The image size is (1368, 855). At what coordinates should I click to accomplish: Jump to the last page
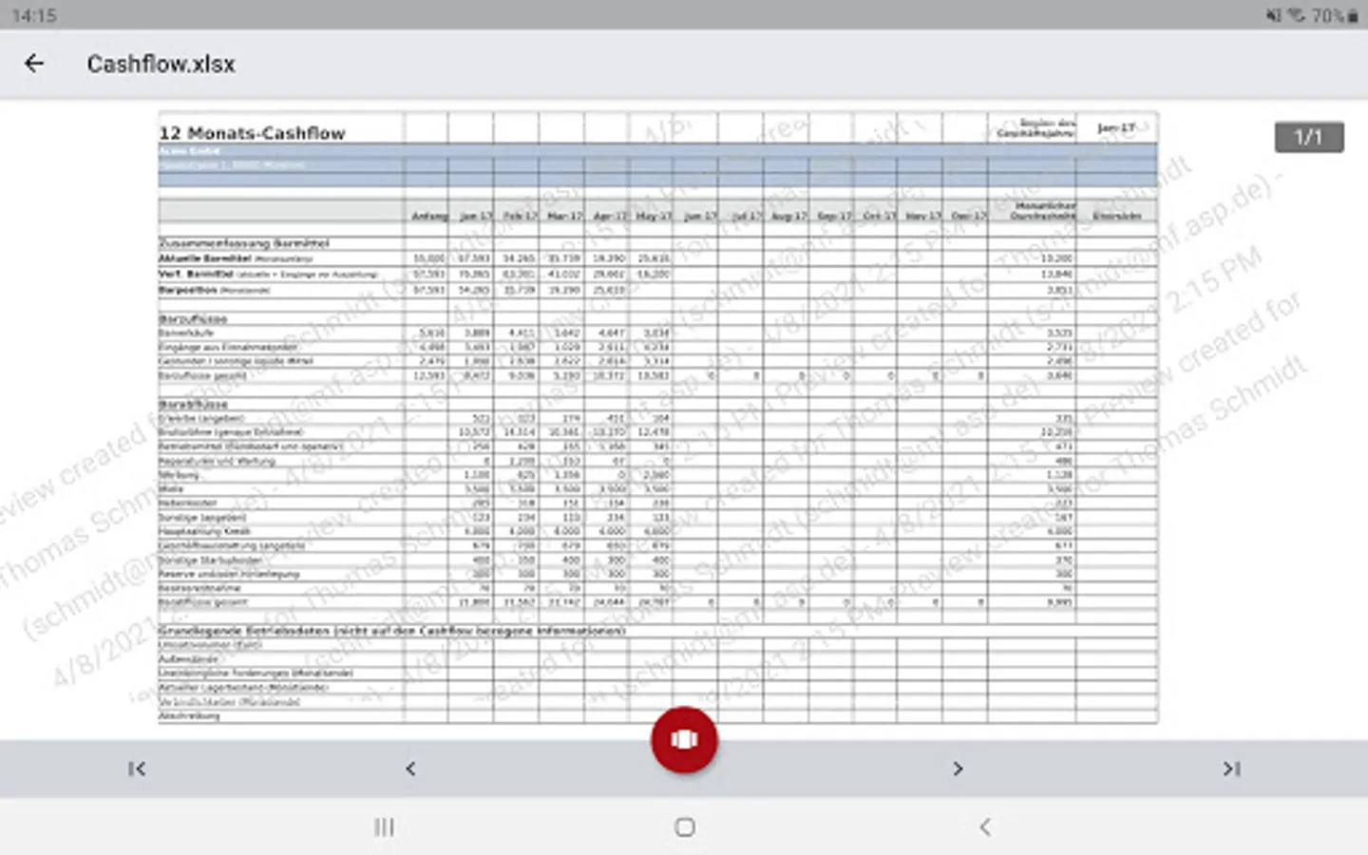pyautogui.click(x=1231, y=769)
